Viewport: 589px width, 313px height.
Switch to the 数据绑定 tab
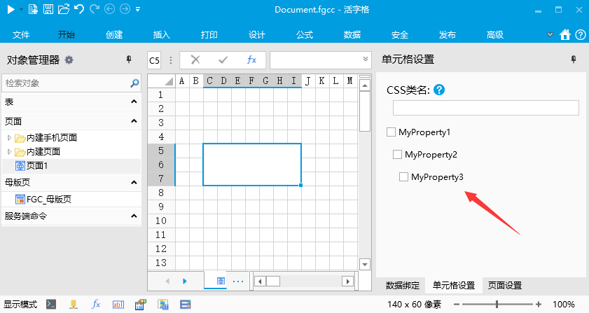pyautogui.click(x=402, y=286)
